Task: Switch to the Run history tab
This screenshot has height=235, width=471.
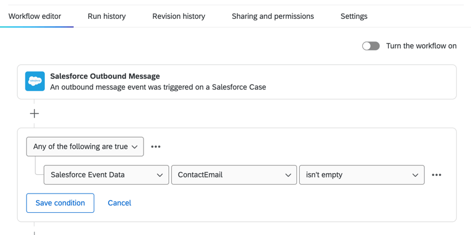Action: (106, 16)
